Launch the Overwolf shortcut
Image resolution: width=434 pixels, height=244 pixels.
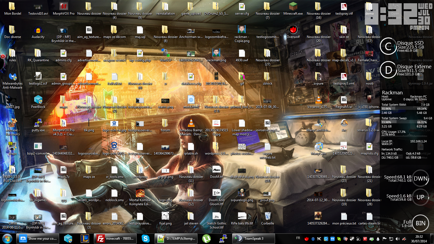click(x=293, y=33)
